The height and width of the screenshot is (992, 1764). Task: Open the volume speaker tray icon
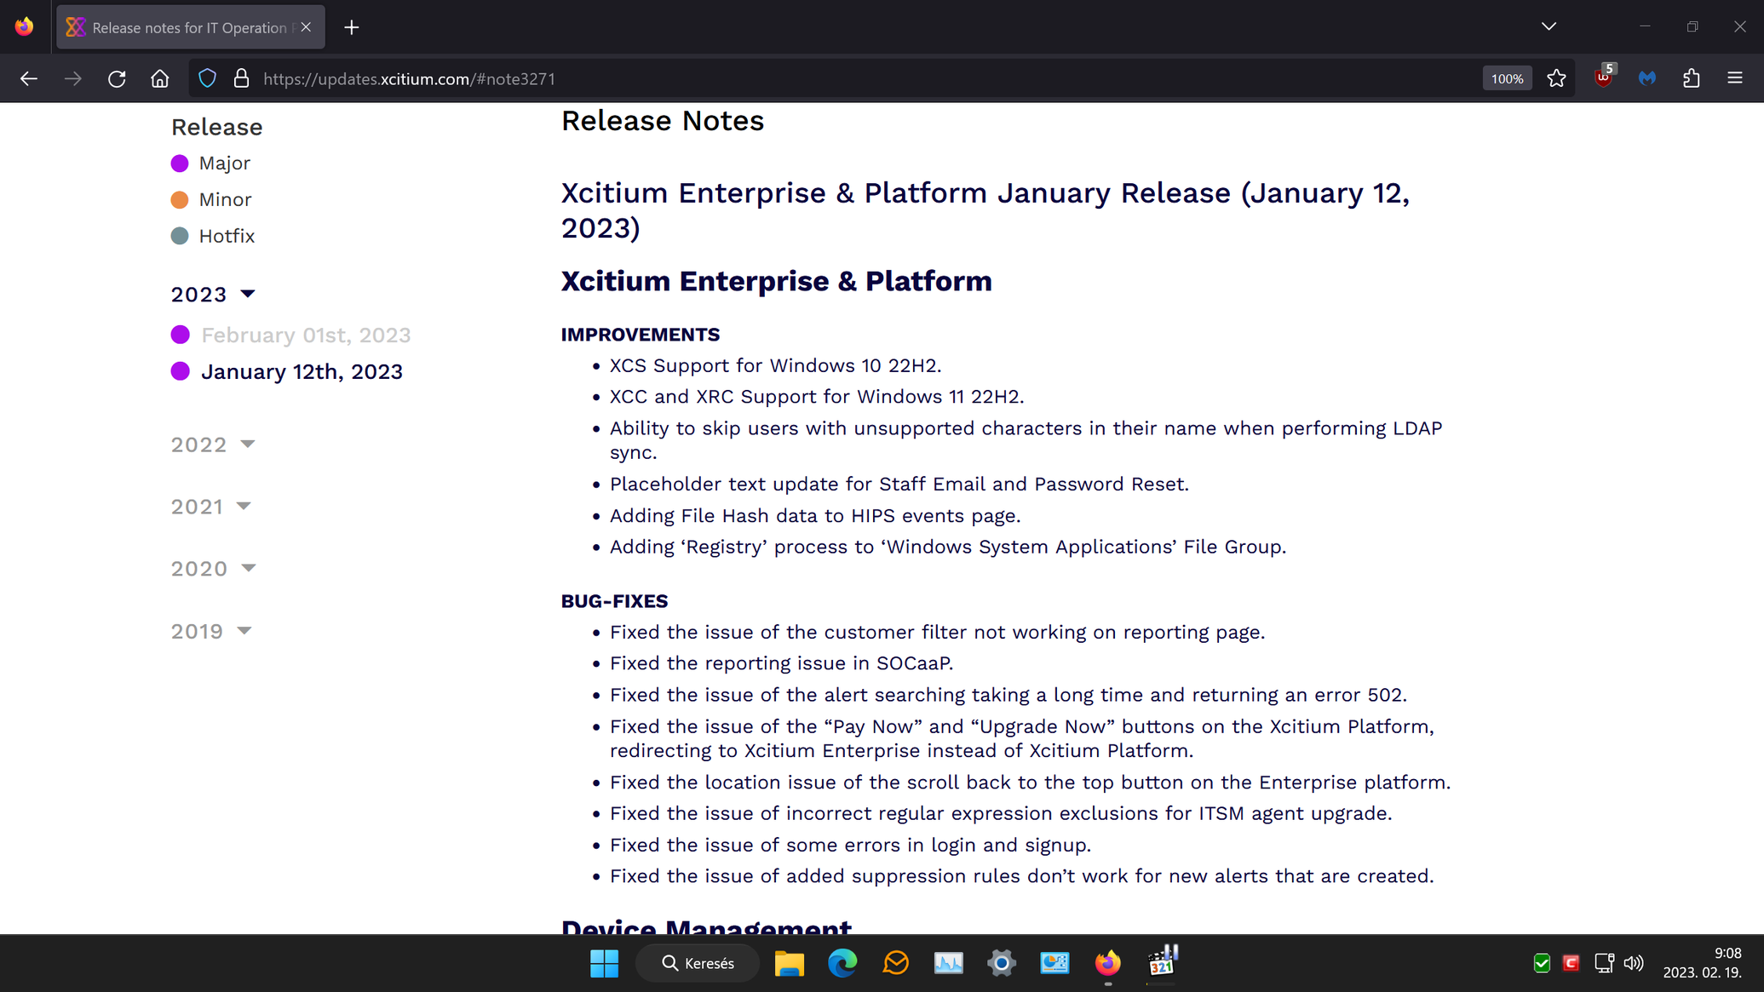[x=1634, y=963]
